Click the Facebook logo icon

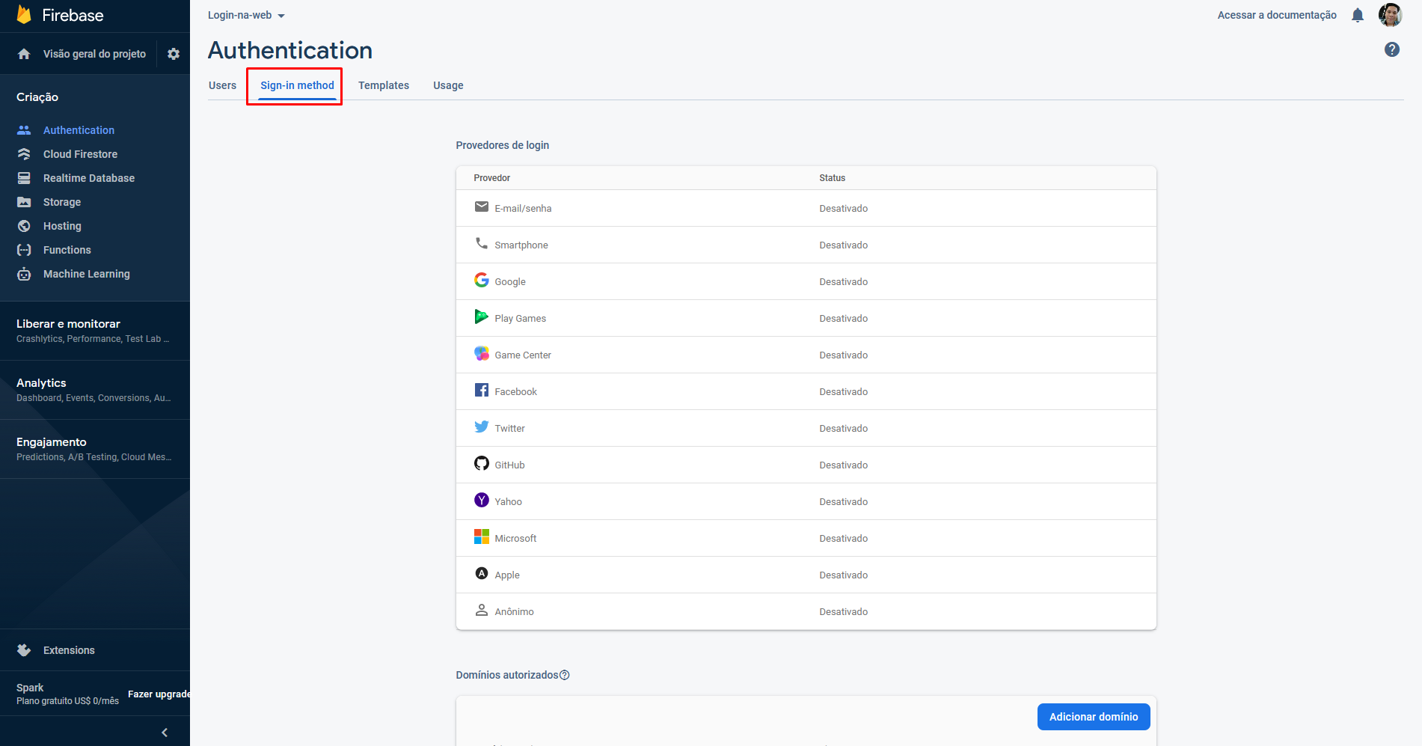pyautogui.click(x=482, y=390)
